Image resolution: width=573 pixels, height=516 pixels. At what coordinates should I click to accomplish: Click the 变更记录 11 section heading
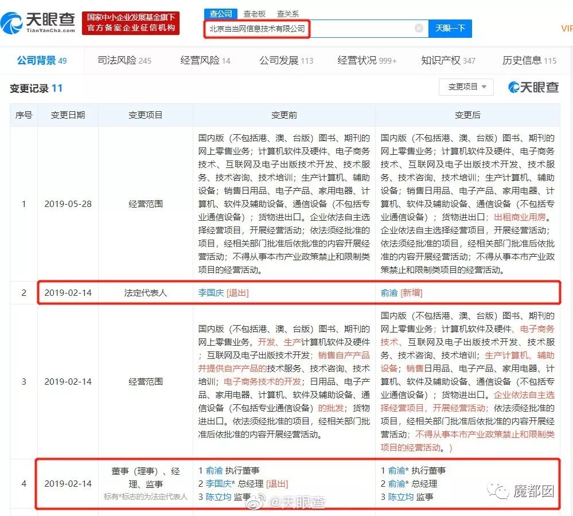tap(36, 88)
